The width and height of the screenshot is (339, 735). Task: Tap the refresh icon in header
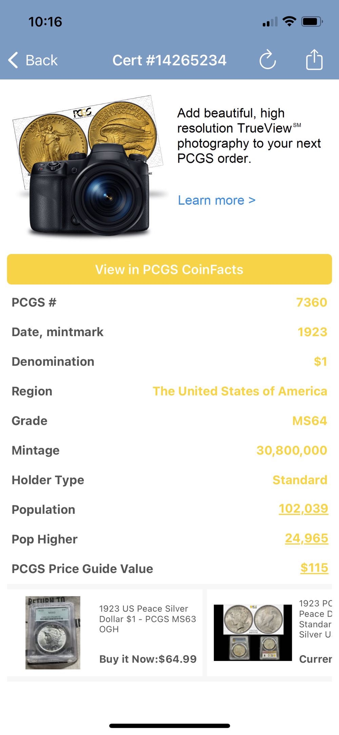pos(267,60)
